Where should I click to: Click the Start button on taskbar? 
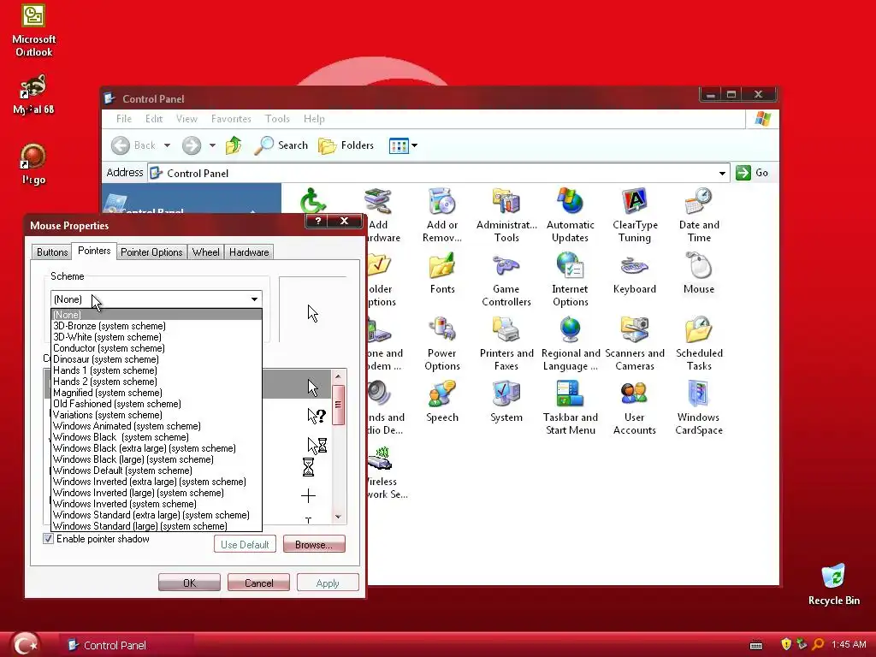(x=25, y=645)
